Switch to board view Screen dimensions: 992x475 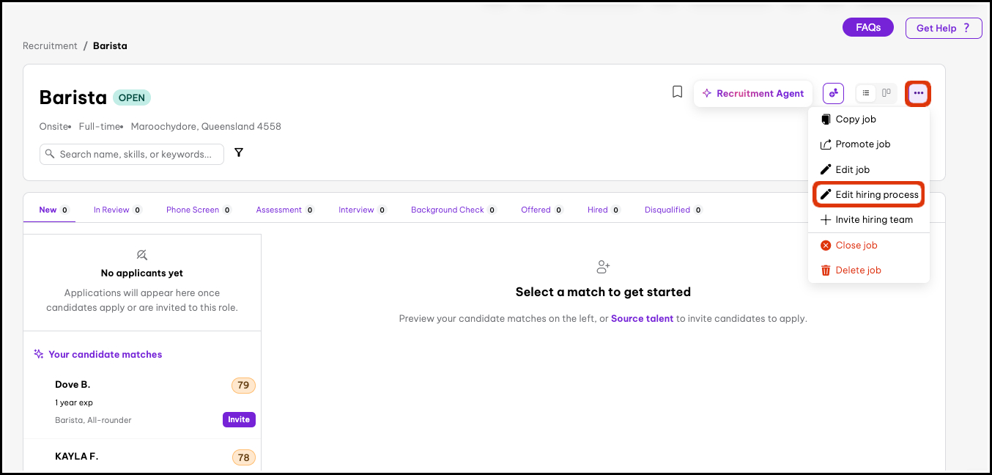click(886, 93)
